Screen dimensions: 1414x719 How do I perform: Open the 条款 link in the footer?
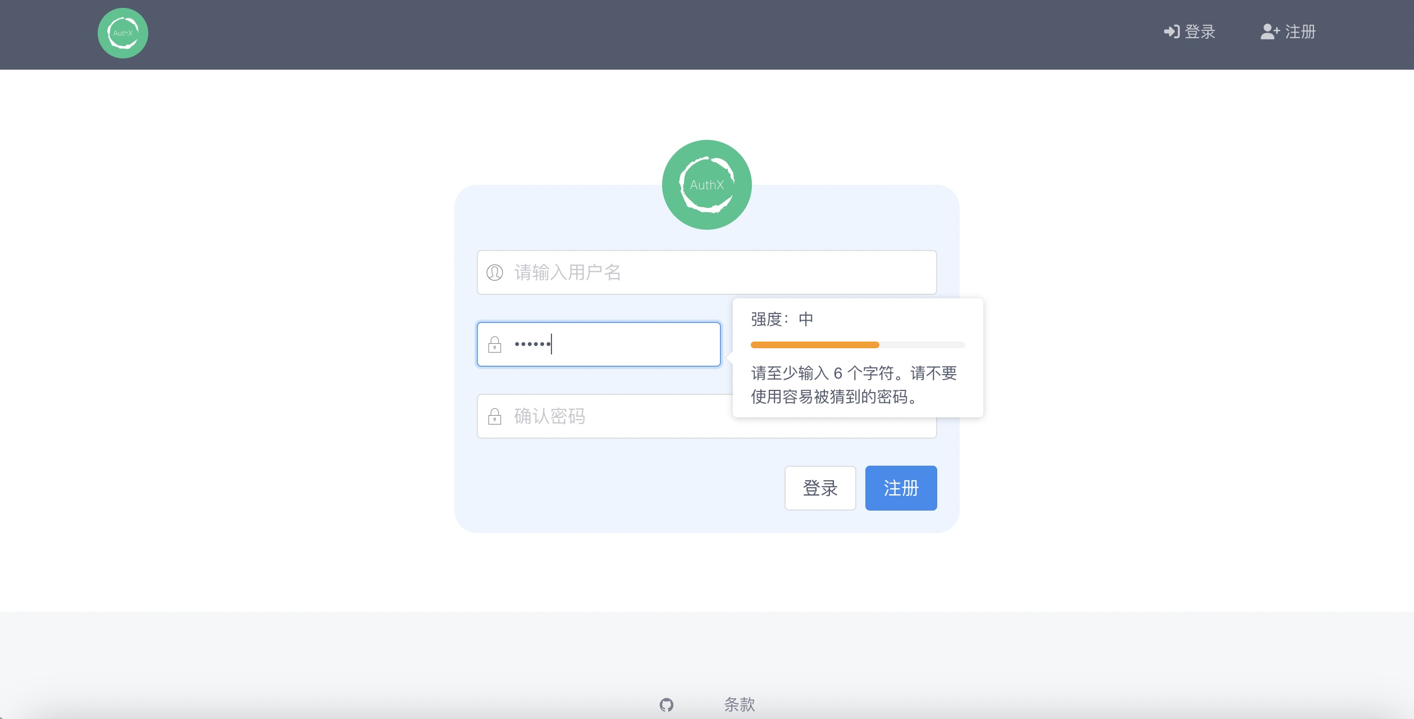pos(740,704)
